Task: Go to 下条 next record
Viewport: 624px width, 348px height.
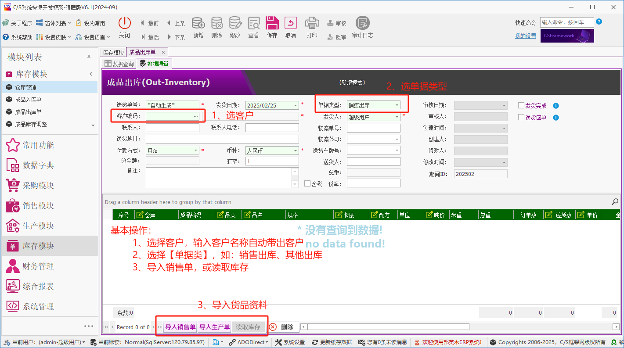Action: click(x=176, y=37)
